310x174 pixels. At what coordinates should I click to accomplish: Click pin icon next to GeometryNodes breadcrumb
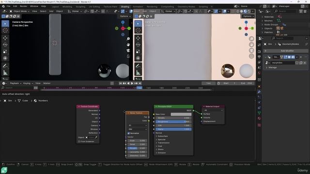307,44
